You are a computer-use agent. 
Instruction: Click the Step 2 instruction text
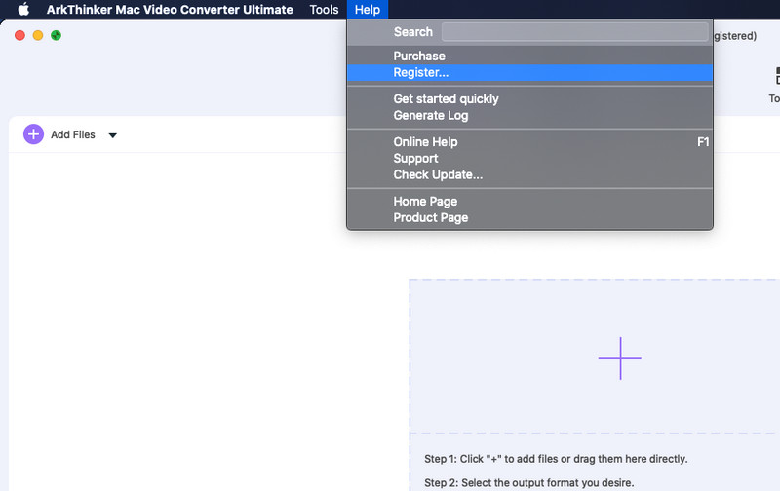point(528,482)
